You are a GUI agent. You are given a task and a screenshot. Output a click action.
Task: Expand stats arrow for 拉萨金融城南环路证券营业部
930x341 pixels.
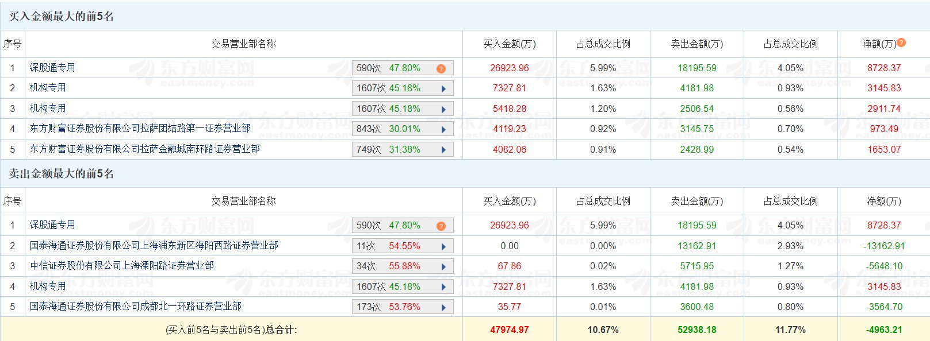[443, 150]
